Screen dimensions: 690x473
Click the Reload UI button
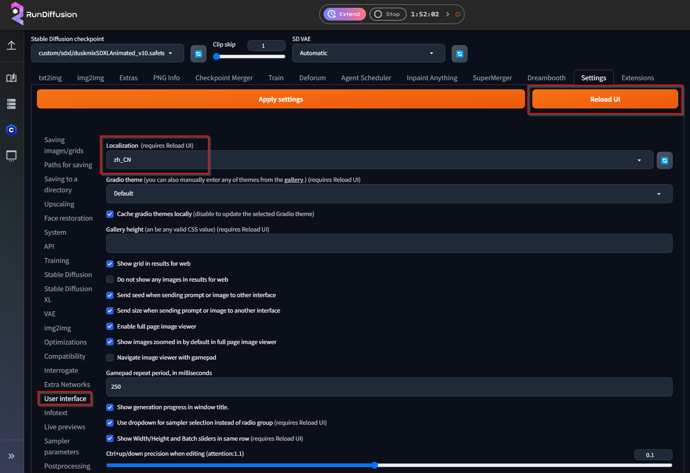pyautogui.click(x=605, y=99)
